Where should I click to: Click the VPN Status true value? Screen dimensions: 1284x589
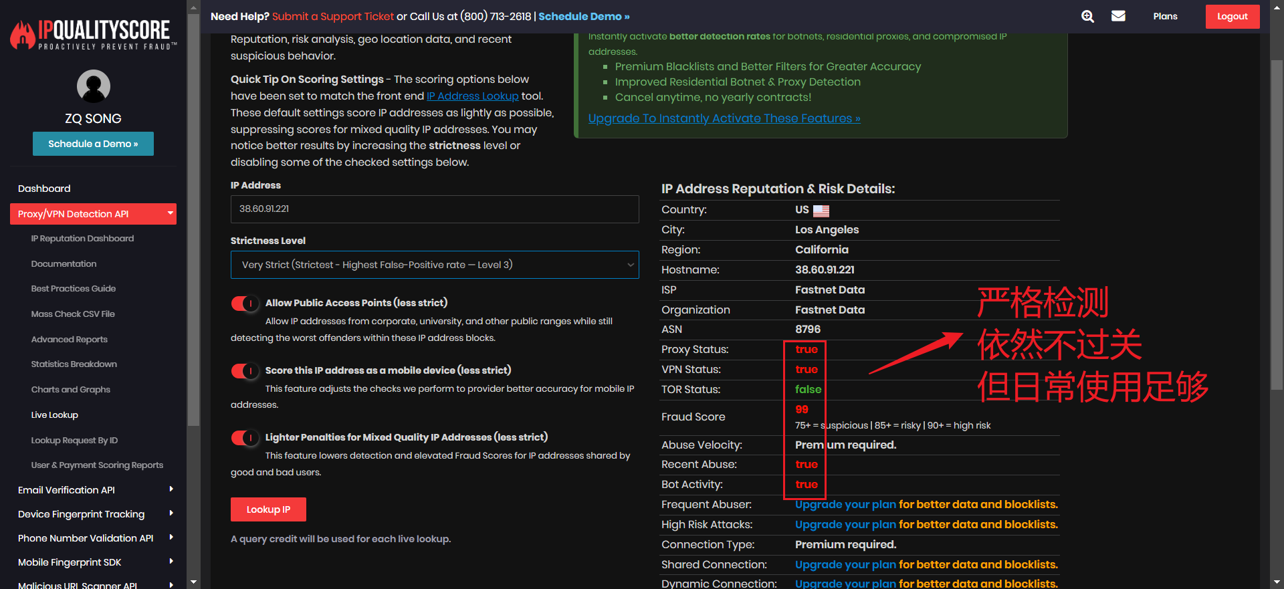[807, 370]
